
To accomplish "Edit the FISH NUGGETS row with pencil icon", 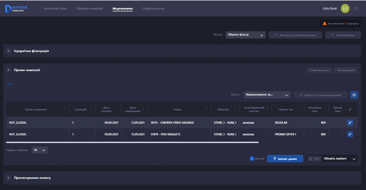I will pos(350,134).
